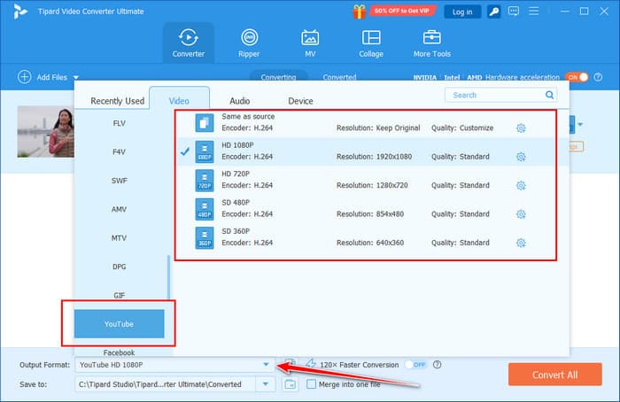
Task: Open the Collage module
Action: click(371, 43)
